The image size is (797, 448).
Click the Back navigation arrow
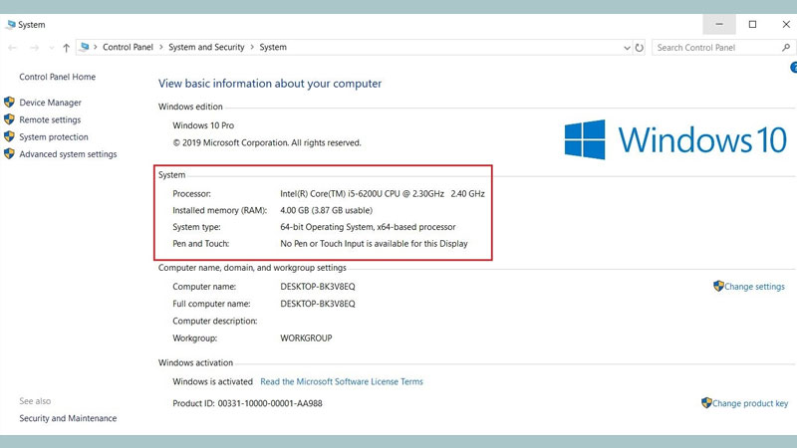[x=12, y=47]
